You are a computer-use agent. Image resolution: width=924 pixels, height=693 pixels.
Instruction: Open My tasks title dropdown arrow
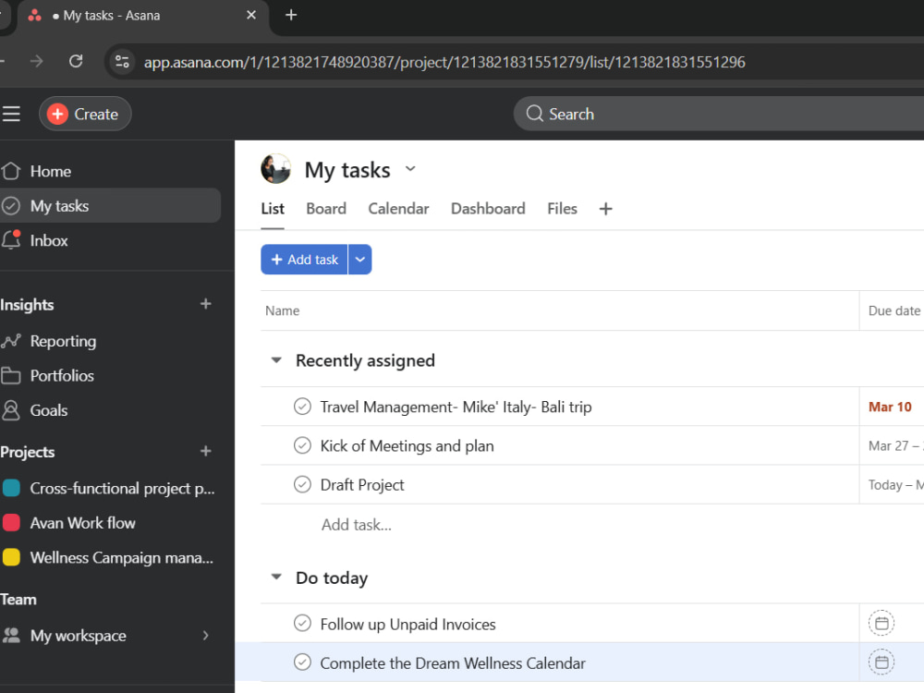411,169
